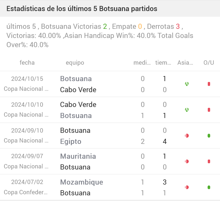Click Asian handicap loss icon for Mozambique match

coord(187,187)
